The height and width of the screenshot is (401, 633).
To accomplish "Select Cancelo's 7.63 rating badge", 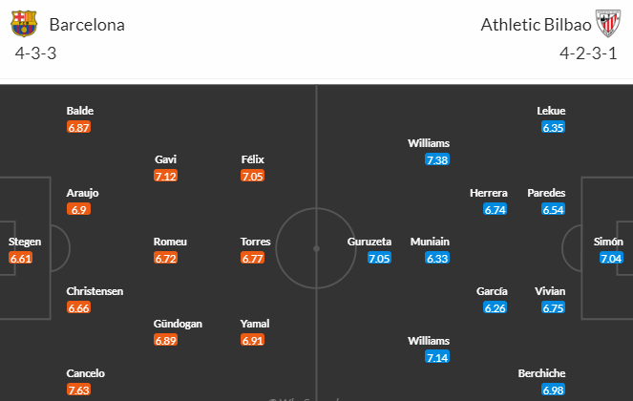I will click(x=78, y=390).
